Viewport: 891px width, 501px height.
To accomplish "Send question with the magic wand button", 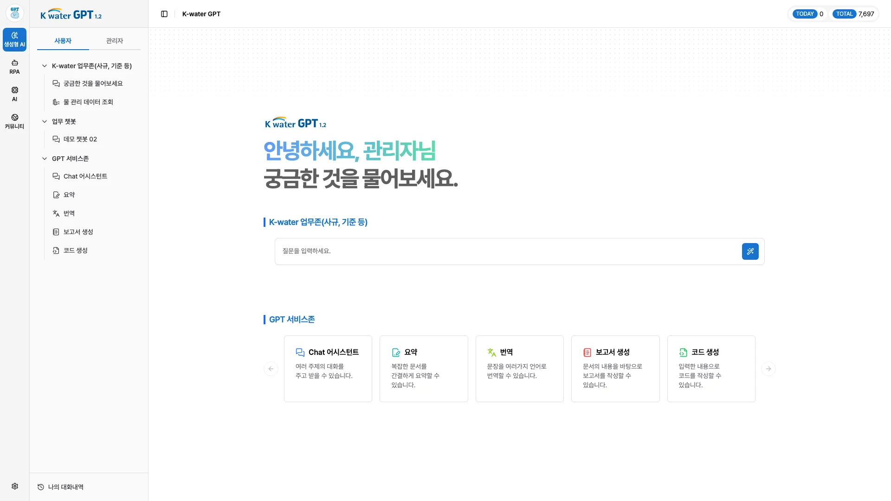I will 750,251.
